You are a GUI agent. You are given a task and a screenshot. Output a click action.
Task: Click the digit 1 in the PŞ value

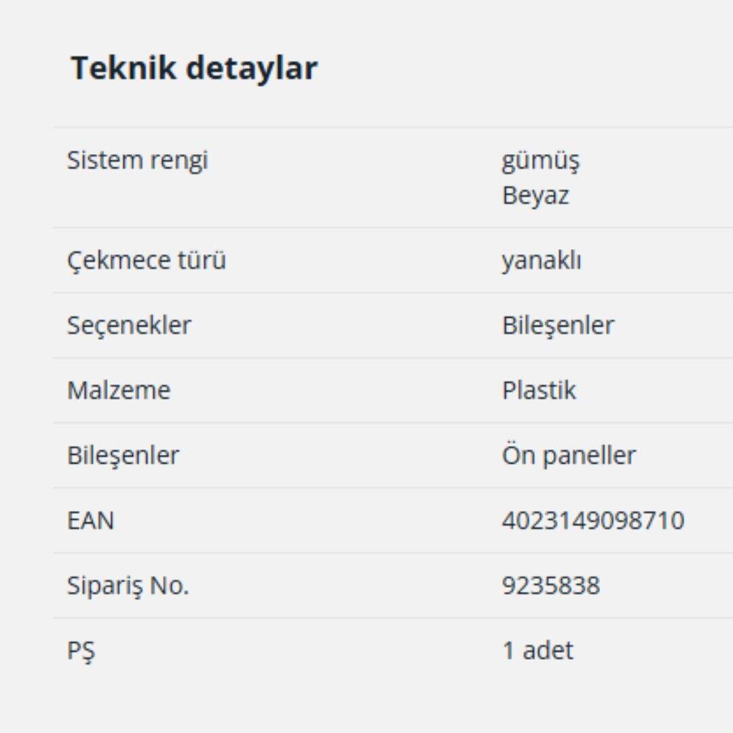[508, 651]
